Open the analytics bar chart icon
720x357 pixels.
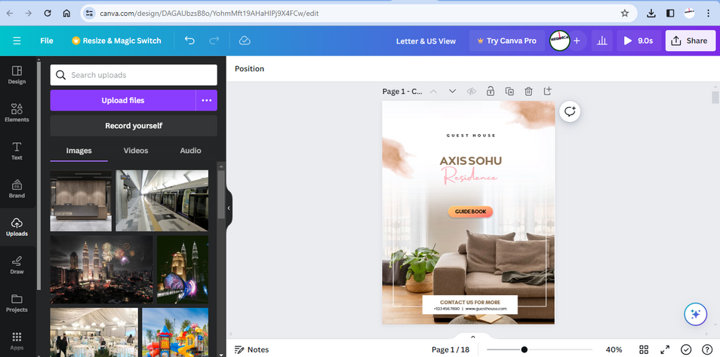click(602, 41)
